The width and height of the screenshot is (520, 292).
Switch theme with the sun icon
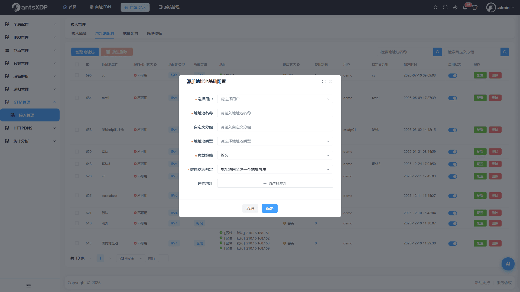[455, 7]
